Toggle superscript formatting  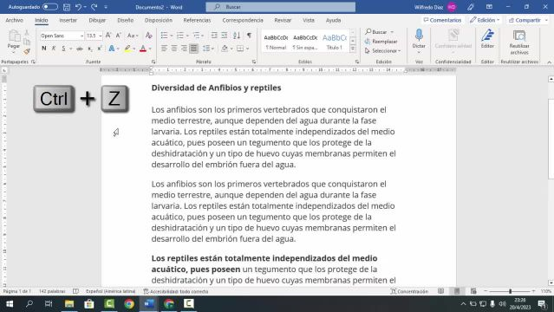tap(100, 49)
